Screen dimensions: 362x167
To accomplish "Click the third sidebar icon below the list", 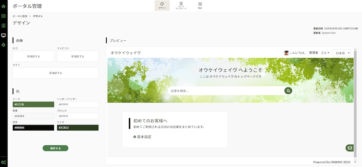I will [x=4, y=26].
